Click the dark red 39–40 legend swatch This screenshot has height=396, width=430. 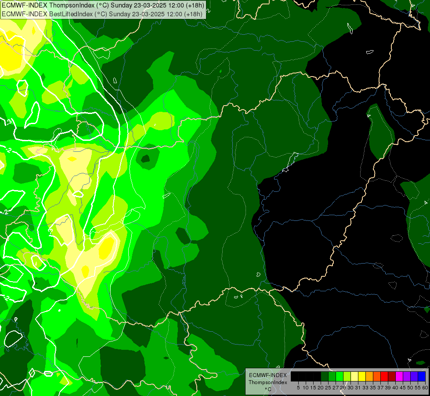tap(392, 376)
